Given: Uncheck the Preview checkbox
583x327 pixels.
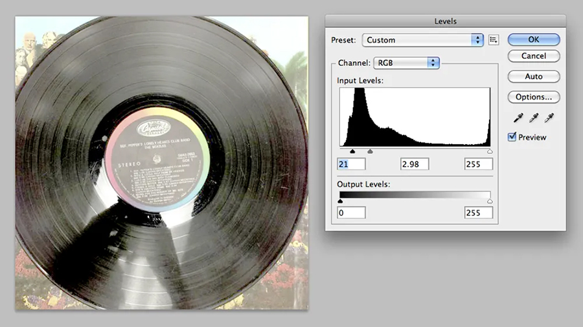Looking at the screenshot, I should [512, 137].
